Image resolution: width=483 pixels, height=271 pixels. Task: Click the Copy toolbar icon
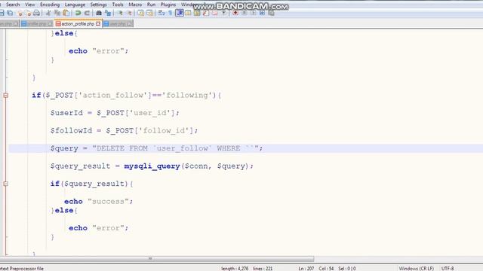[x=57, y=13]
